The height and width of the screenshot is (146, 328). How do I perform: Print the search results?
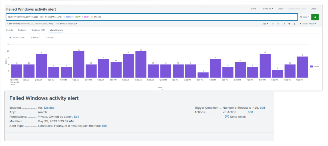(289, 24)
